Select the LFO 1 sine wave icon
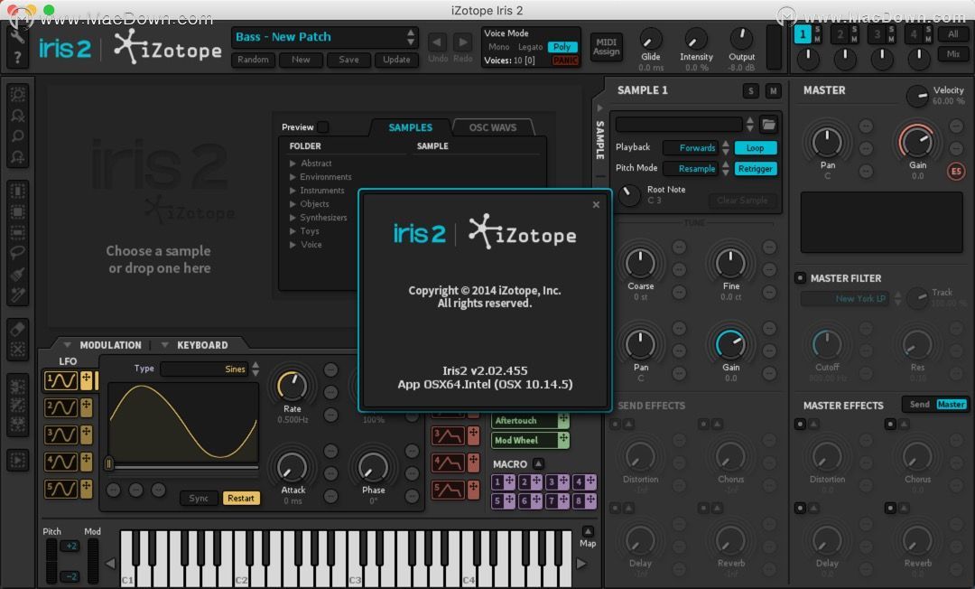The width and height of the screenshot is (975, 589). coord(60,380)
